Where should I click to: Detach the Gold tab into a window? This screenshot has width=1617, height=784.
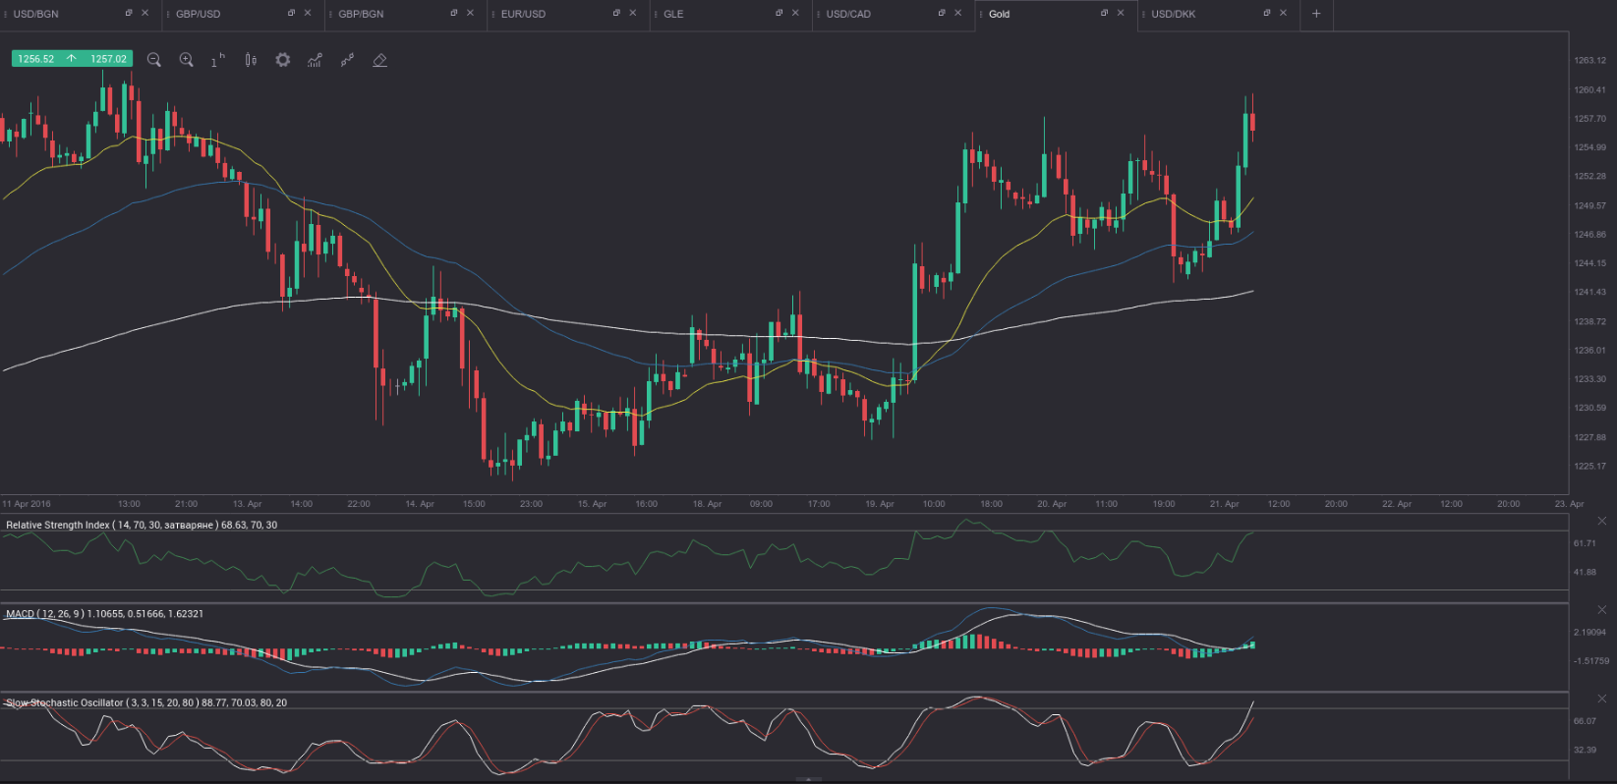point(1104,13)
